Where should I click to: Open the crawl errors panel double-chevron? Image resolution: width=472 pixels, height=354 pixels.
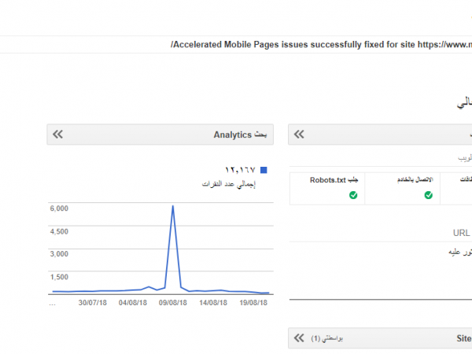pos(299,135)
